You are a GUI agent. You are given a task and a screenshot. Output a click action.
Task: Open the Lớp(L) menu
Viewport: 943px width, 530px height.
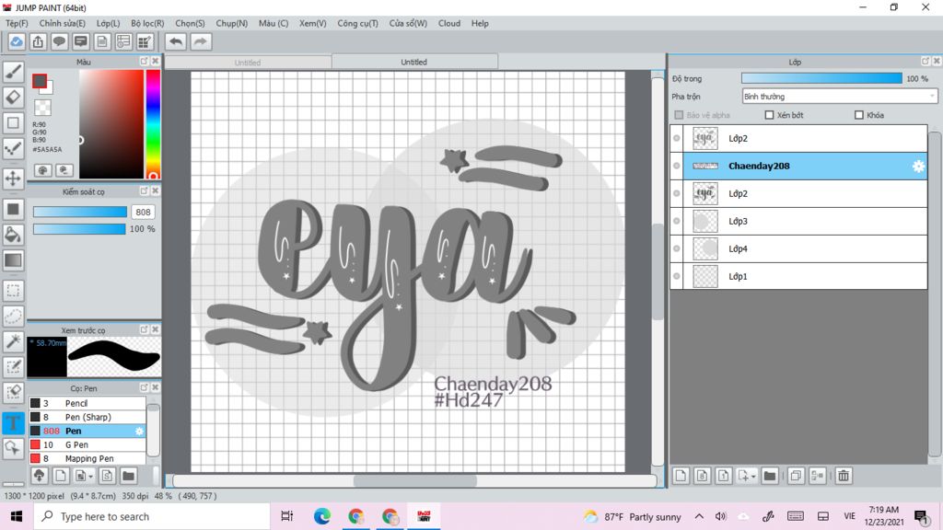[109, 23]
